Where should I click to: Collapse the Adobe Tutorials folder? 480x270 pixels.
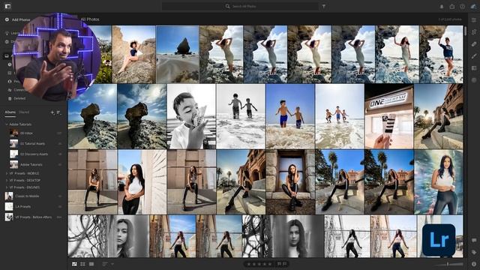pyautogui.click(x=7, y=124)
